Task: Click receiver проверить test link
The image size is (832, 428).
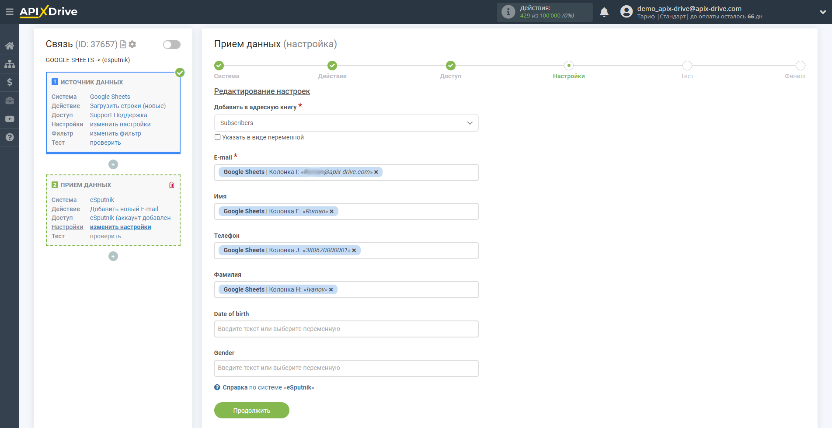Action: point(105,236)
